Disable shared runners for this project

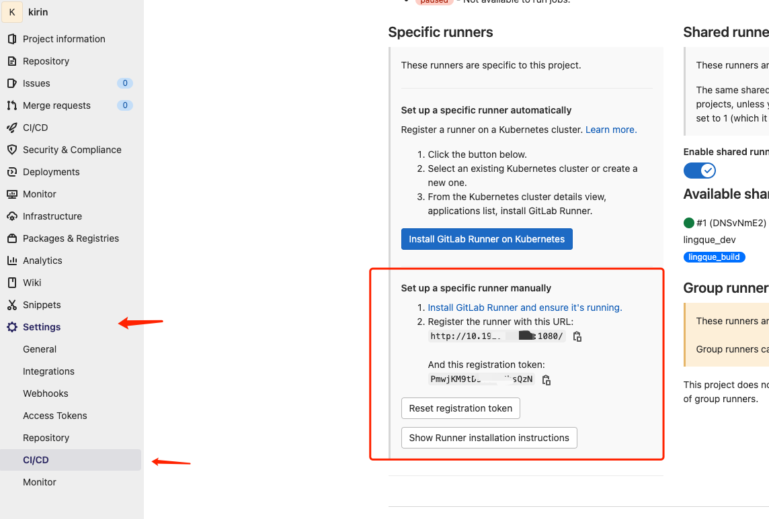(x=699, y=170)
